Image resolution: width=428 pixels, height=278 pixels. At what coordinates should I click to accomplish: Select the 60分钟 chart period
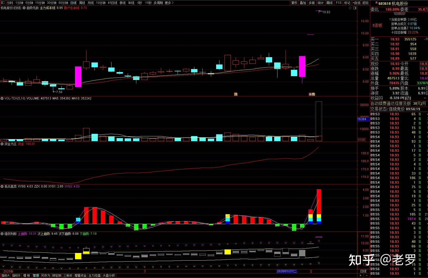coord(63,3)
